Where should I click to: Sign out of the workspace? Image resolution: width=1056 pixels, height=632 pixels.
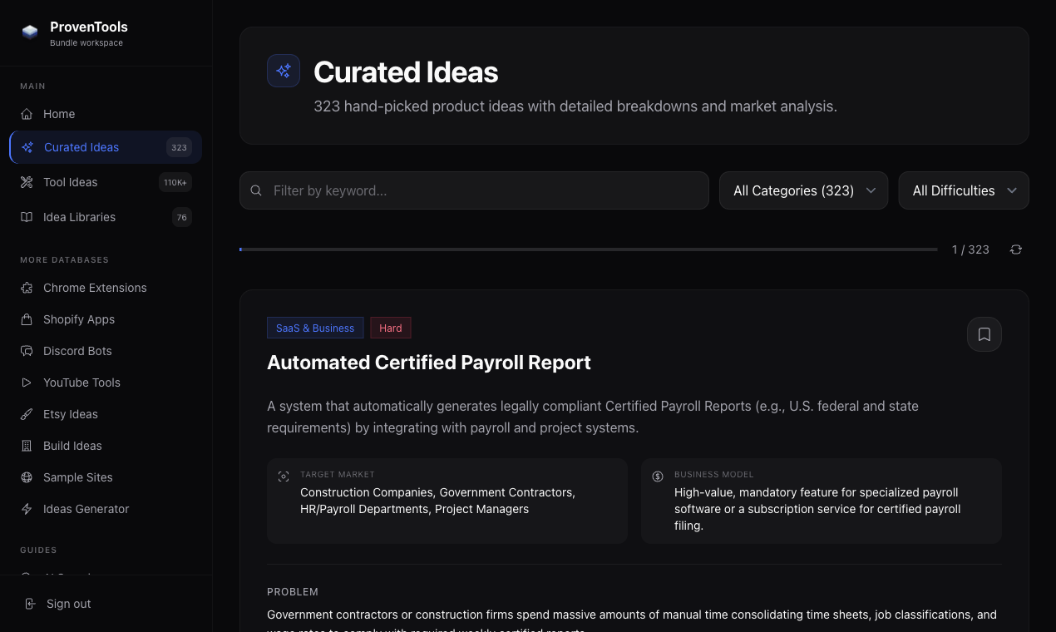67,604
